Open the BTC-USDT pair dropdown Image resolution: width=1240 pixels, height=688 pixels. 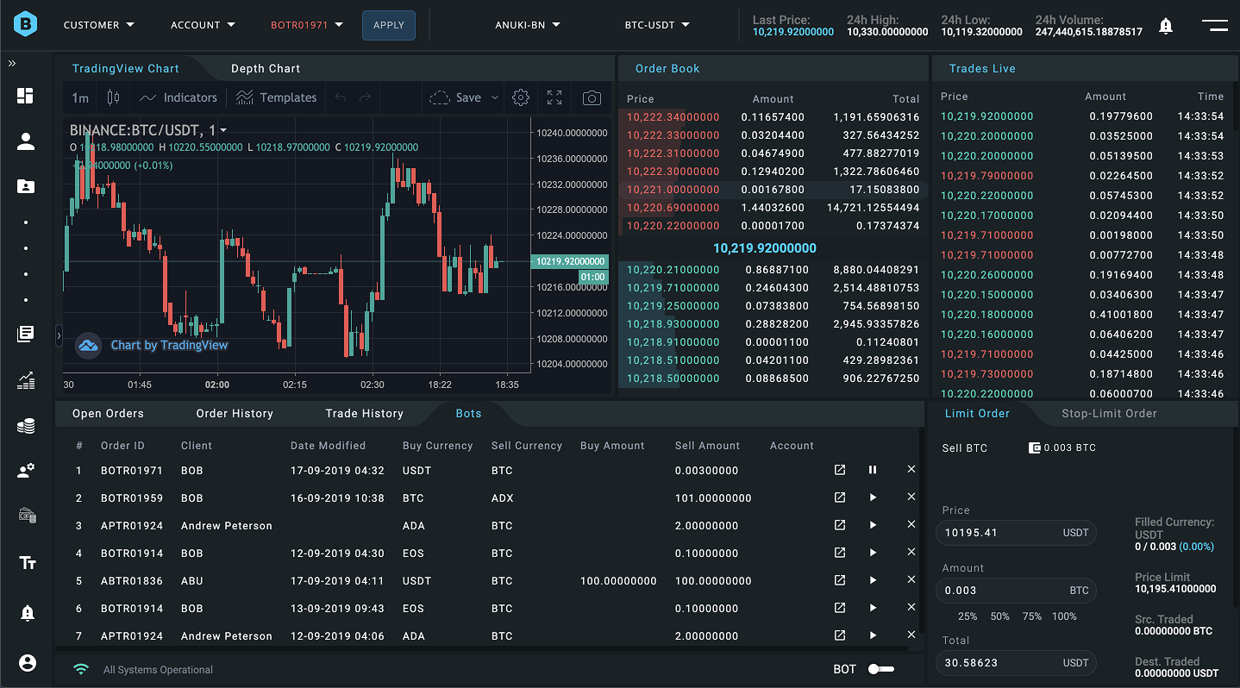click(657, 25)
